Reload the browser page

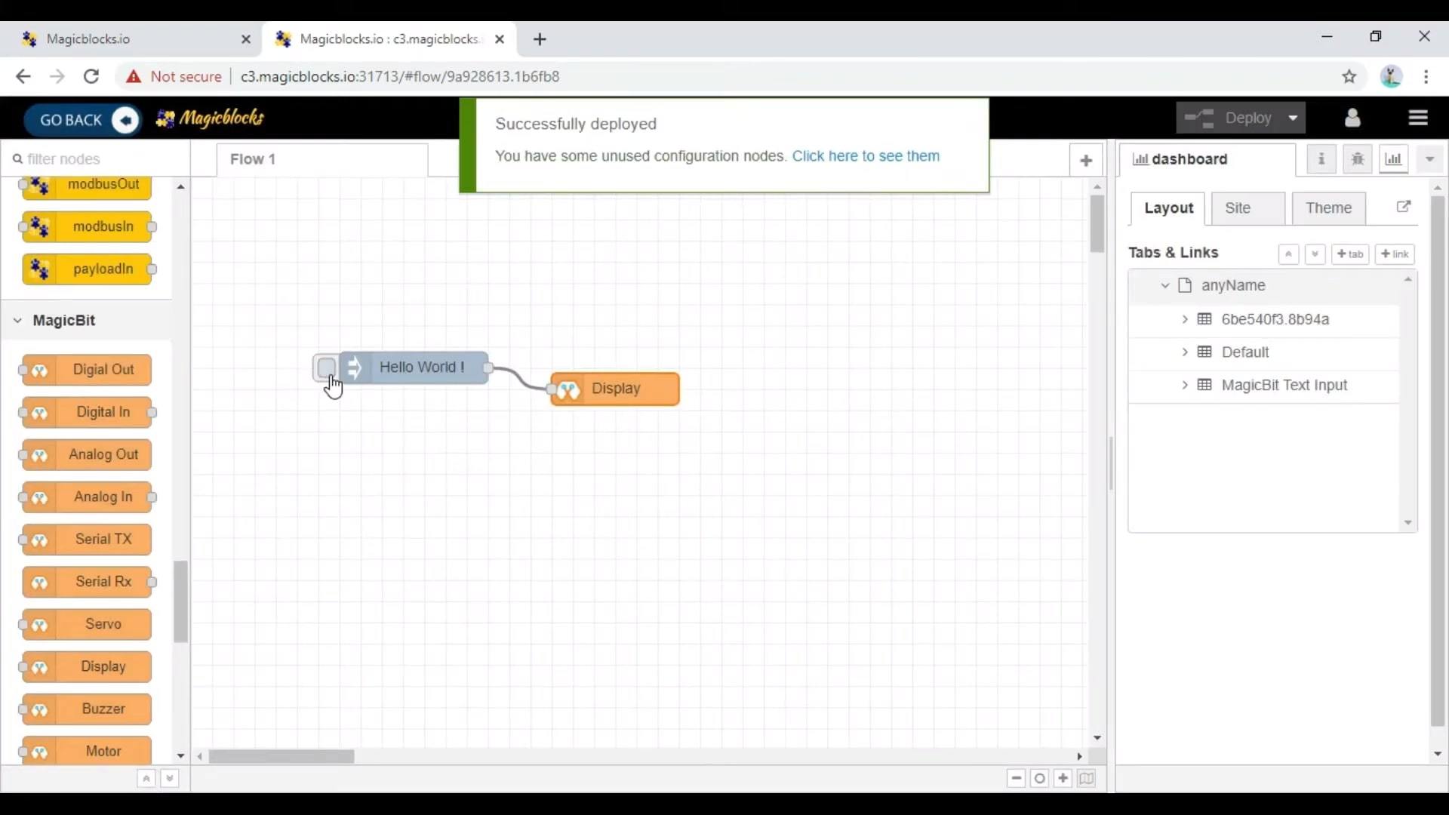[91, 76]
